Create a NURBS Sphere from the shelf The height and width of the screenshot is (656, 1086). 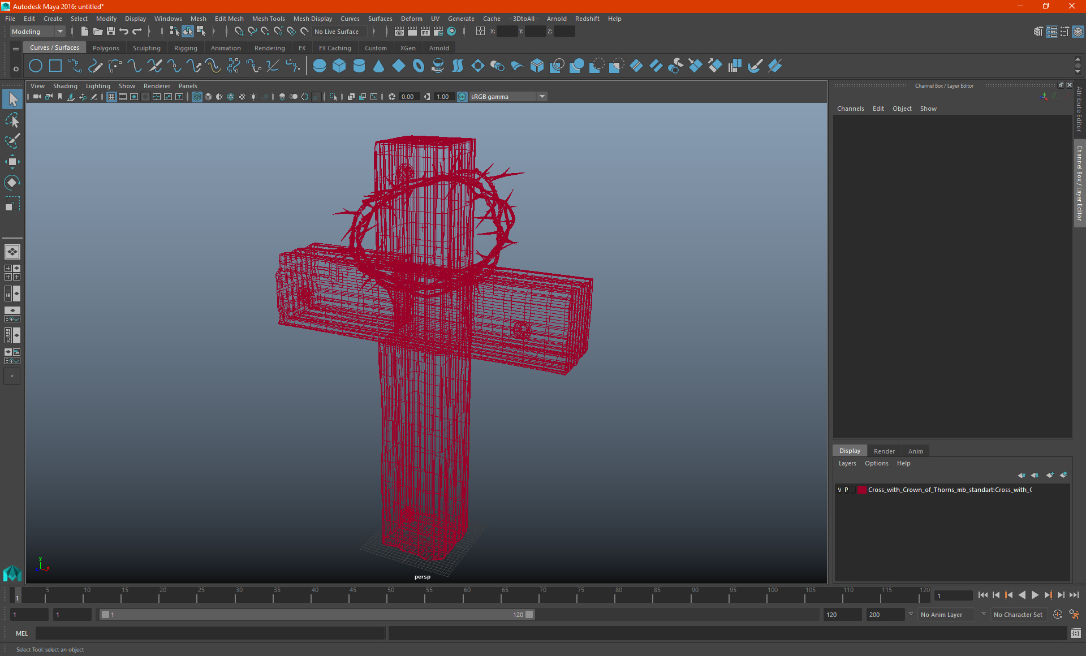coord(320,66)
